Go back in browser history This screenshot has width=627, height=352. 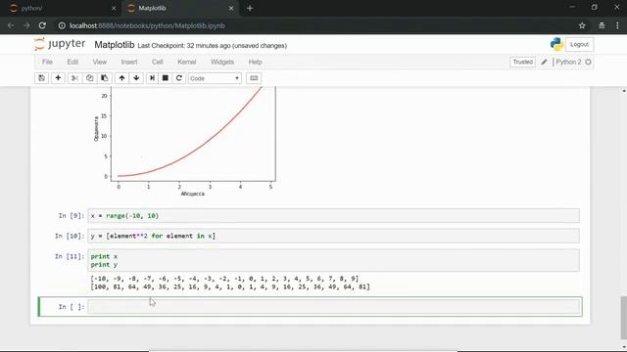click(11, 25)
